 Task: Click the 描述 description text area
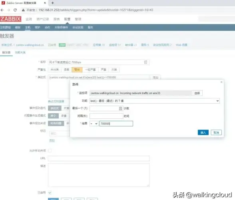coord(99,175)
